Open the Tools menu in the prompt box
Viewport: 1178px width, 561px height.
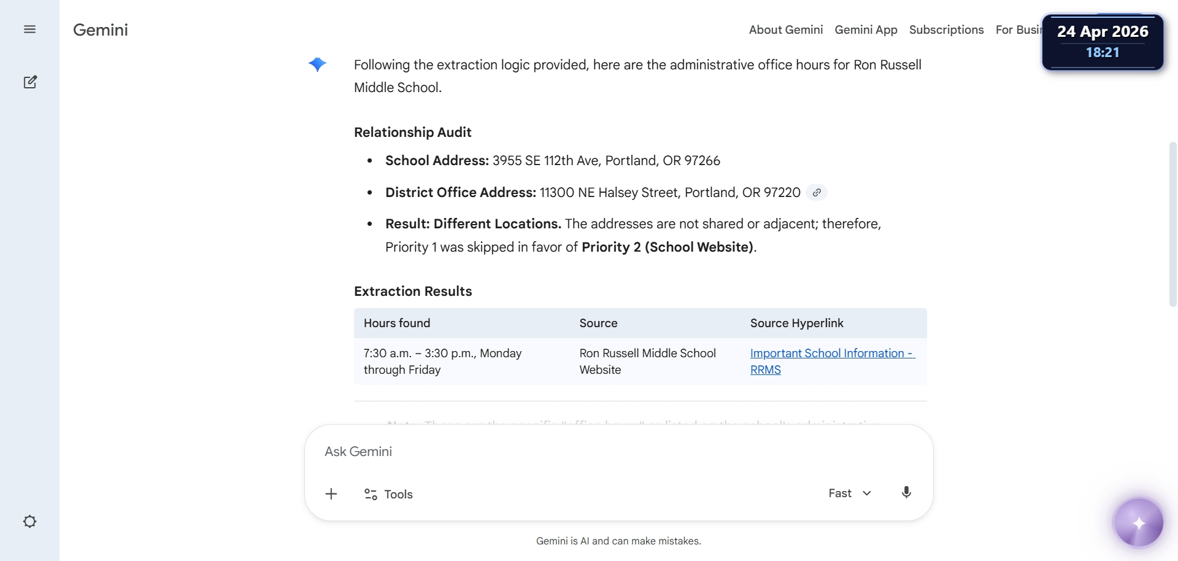pos(388,494)
